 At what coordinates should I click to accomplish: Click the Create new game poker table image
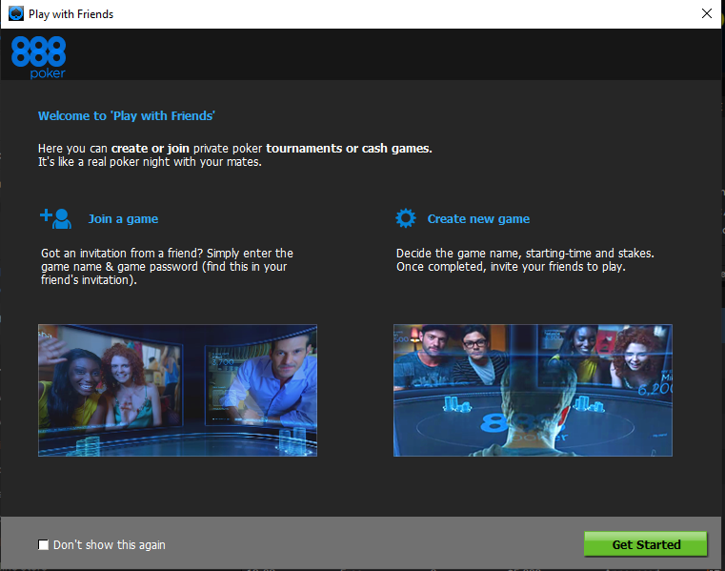(533, 390)
